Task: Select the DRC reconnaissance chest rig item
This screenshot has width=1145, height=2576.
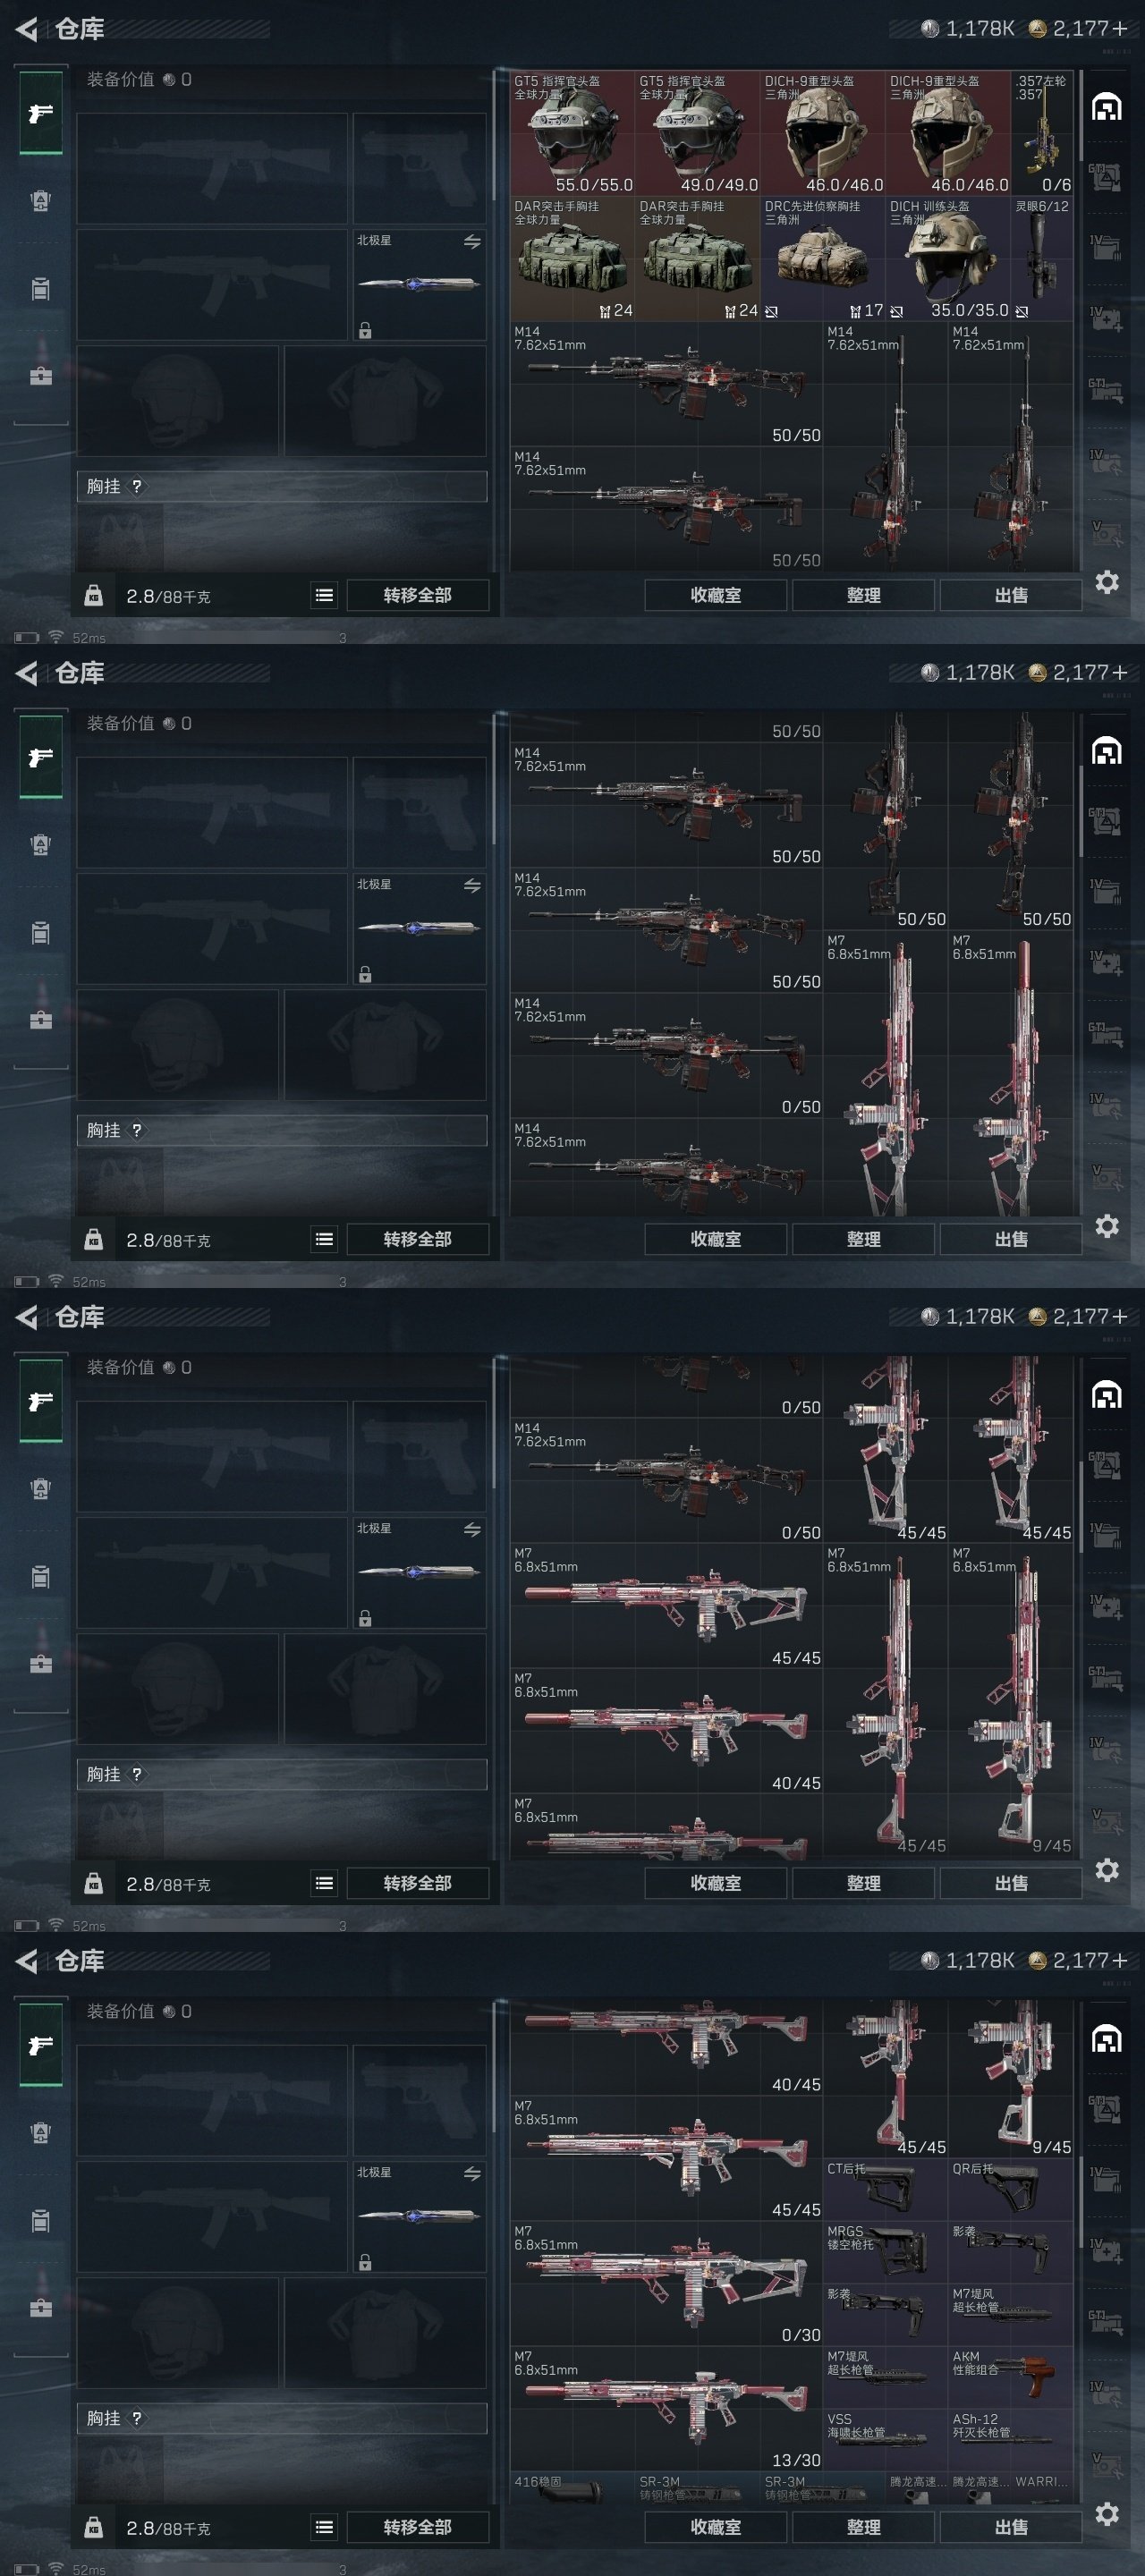Action: (823, 258)
